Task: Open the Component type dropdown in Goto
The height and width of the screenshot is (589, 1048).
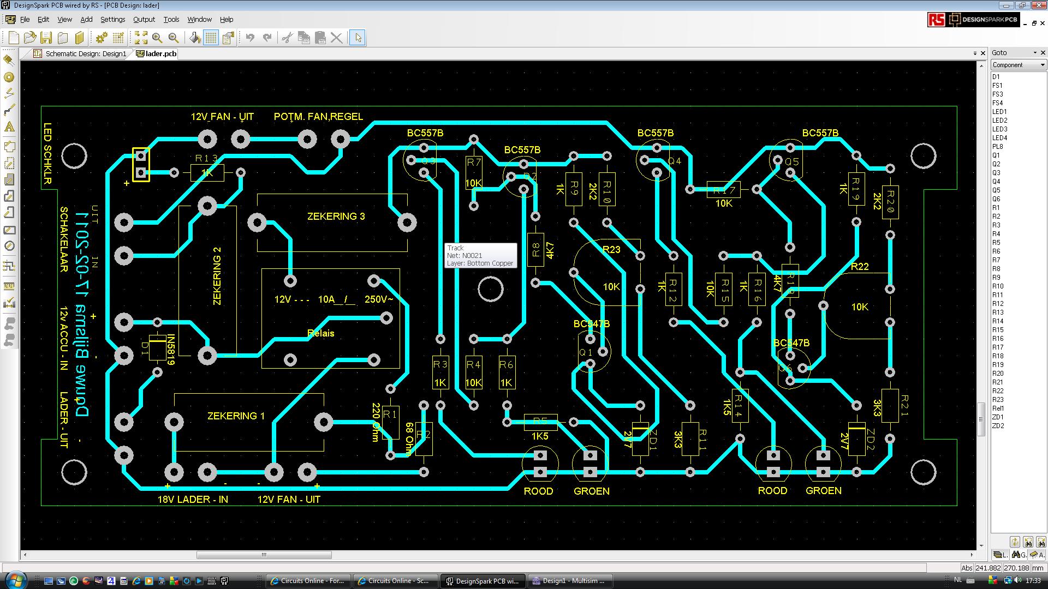Action: (1019, 65)
